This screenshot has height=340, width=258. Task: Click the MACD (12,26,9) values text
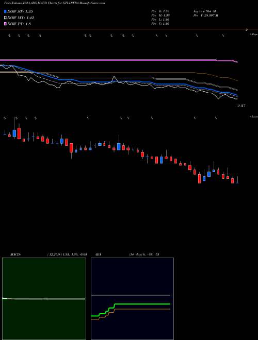(x=67, y=254)
